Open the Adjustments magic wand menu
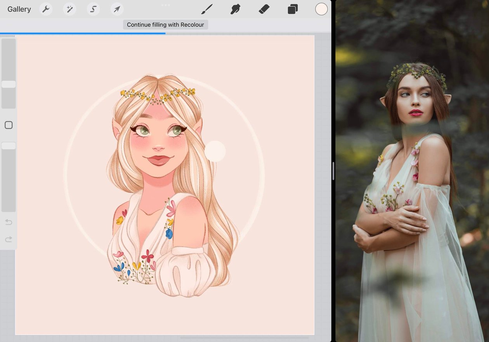This screenshot has height=342, width=489. pos(69,9)
